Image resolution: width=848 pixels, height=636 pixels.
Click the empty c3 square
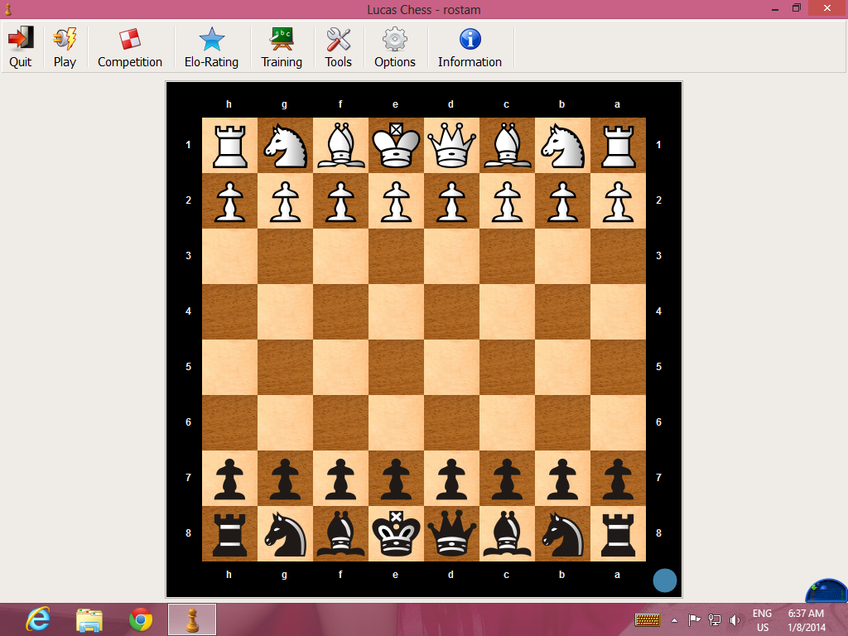tap(508, 257)
